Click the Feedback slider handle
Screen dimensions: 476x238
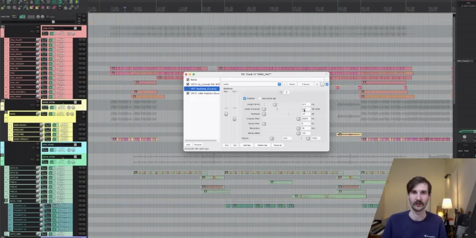point(264,114)
